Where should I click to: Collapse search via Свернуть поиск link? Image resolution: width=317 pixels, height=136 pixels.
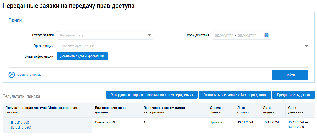pos(29,75)
